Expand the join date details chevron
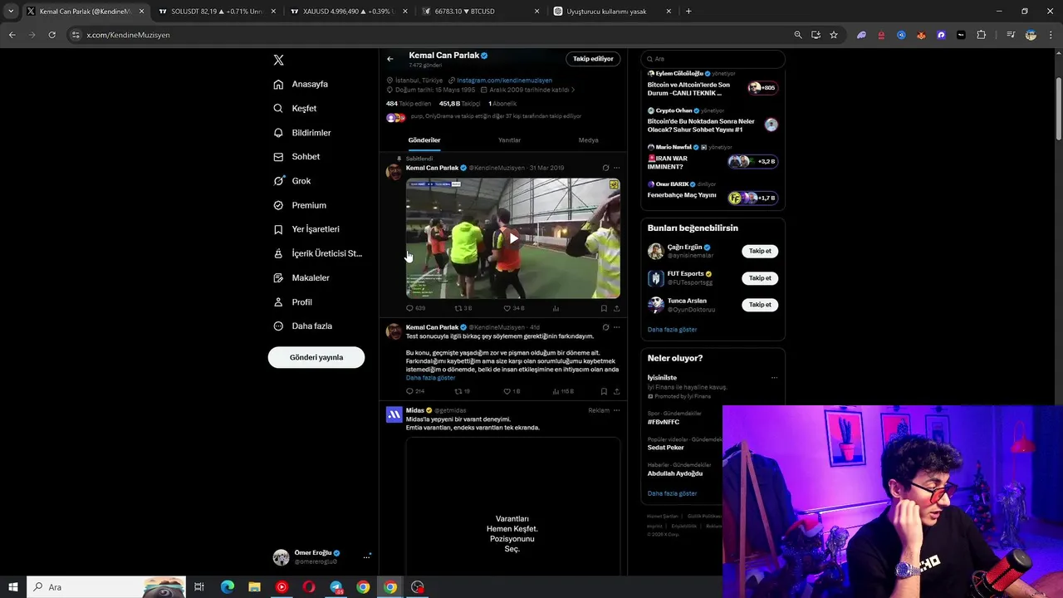The image size is (1063, 598). (x=573, y=90)
